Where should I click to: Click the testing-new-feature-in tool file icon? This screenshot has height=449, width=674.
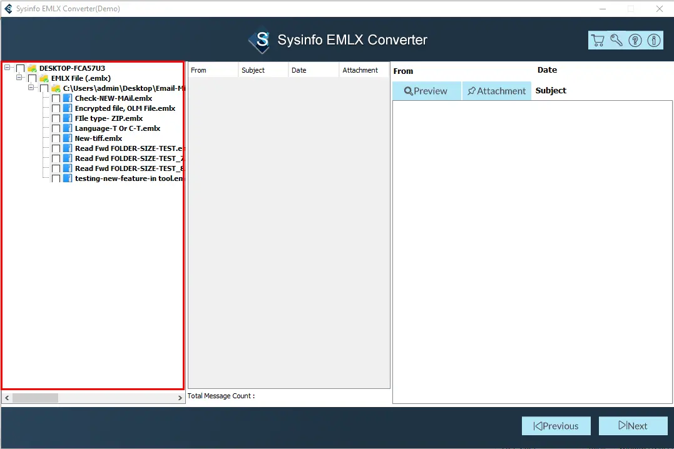coord(68,178)
